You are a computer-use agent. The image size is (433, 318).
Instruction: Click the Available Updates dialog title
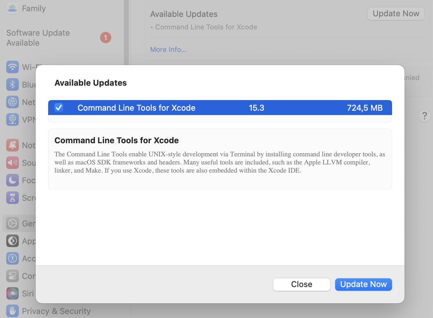(91, 83)
